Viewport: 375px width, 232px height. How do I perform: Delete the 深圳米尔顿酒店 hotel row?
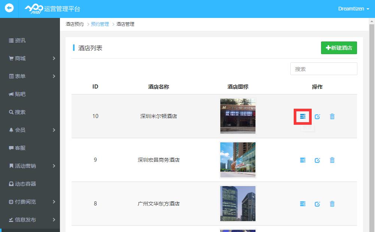332,117
